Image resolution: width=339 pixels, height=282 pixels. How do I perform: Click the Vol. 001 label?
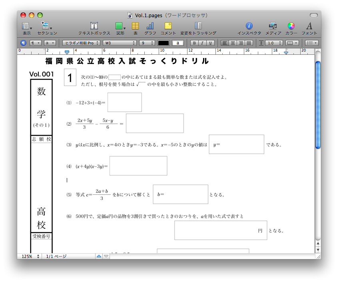(41, 74)
